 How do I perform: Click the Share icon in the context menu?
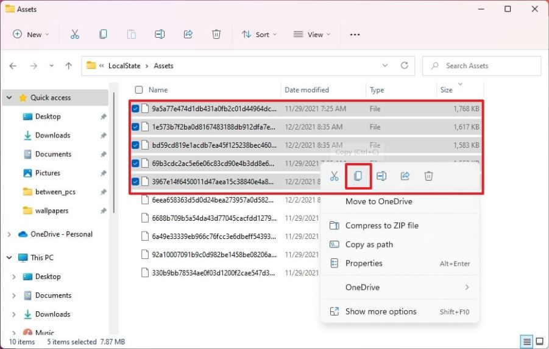tap(405, 176)
